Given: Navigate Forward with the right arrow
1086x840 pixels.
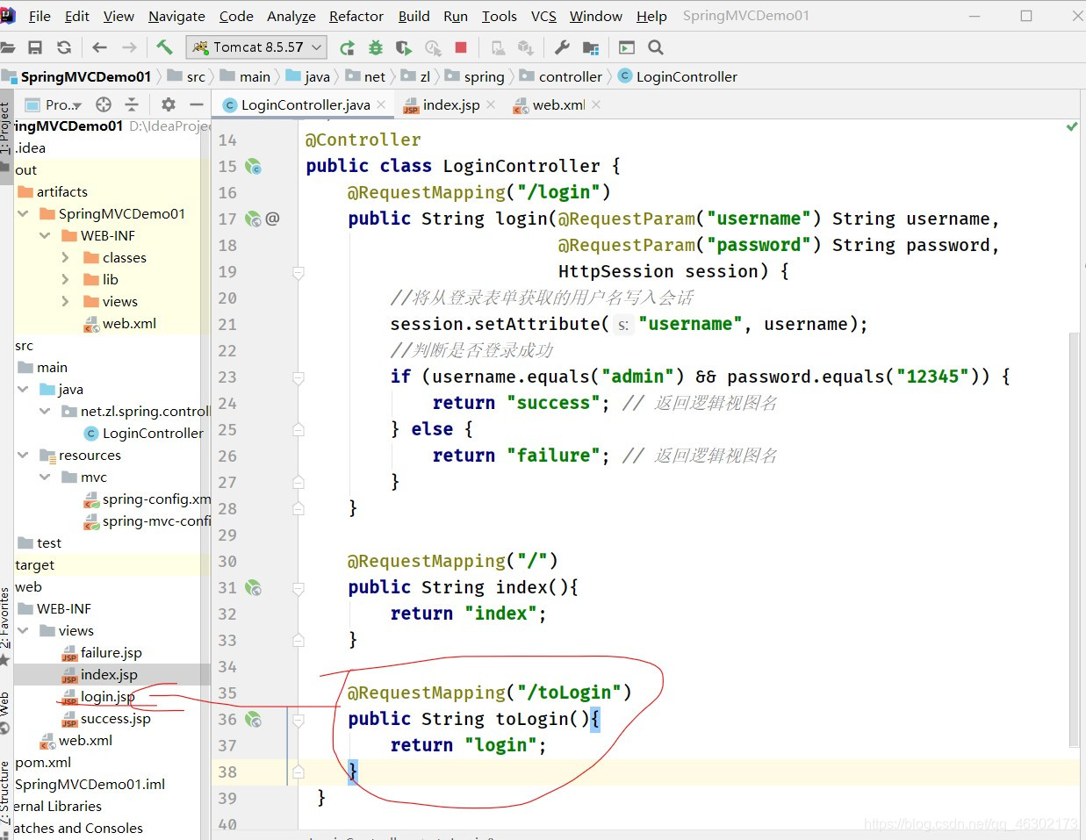Looking at the screenshot, I should coord(129,47).
